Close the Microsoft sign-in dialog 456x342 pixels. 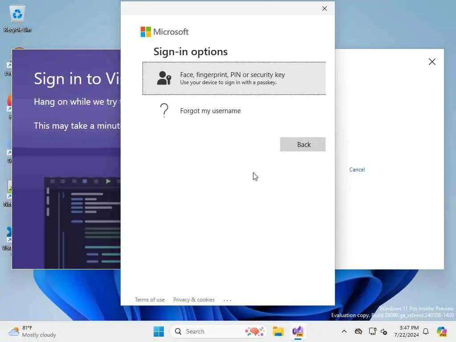tap(325, 8)
